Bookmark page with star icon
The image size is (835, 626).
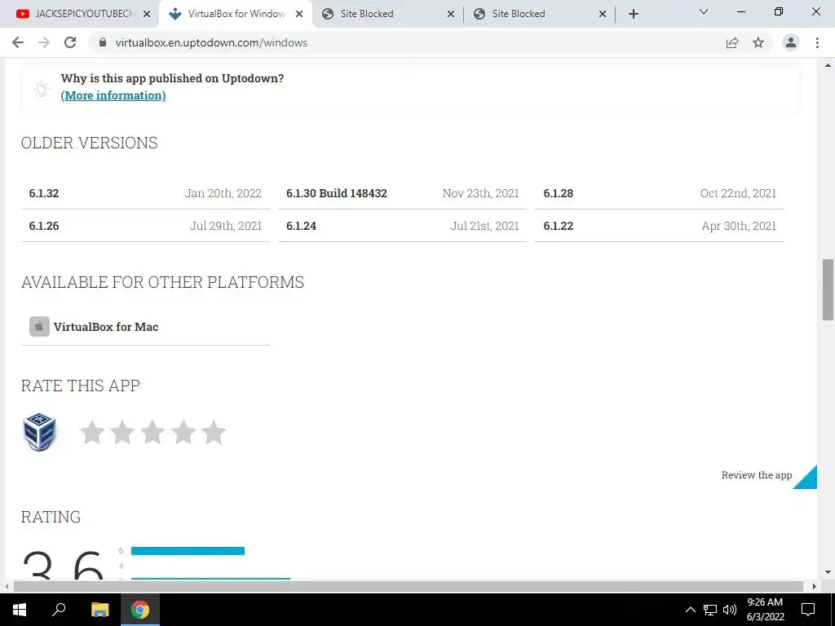pyautogui.click(x=758, y=42)
